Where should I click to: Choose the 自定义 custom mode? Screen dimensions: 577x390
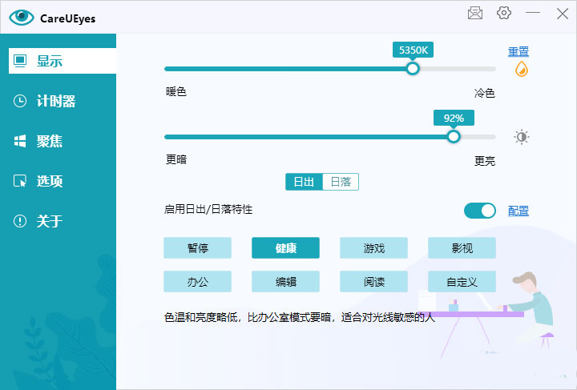pyautogui.click(x=462, y=282)
